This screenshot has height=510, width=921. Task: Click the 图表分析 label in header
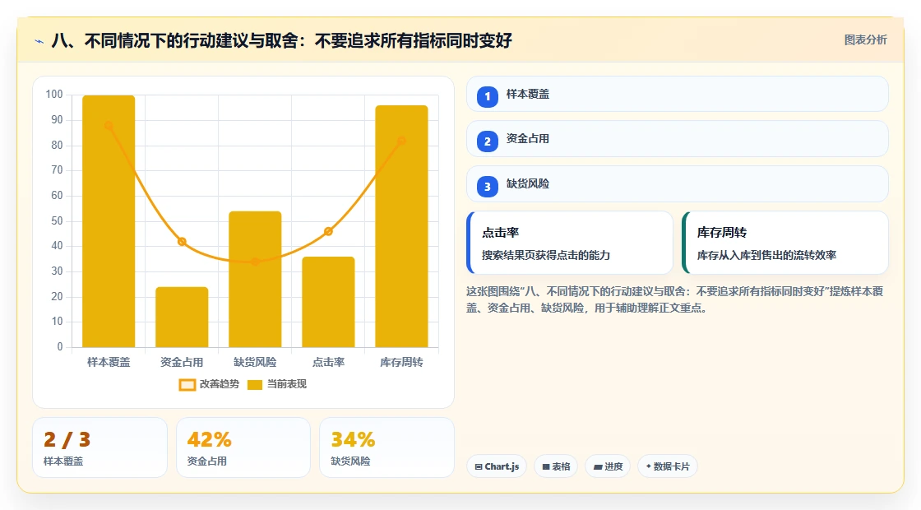click(865, 40)
